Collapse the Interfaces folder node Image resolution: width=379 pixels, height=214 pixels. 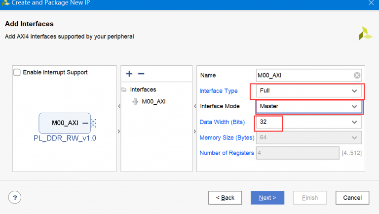124,90
